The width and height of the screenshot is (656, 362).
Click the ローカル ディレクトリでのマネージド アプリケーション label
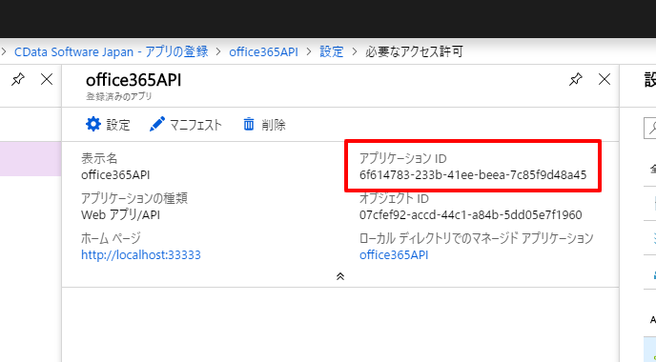(477, 238)
